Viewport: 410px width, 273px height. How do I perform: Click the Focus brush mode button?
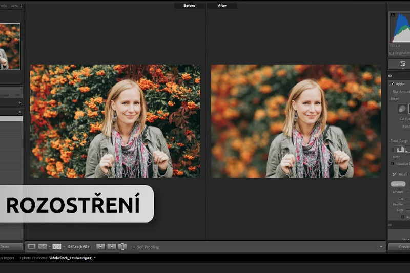(398, 184)
